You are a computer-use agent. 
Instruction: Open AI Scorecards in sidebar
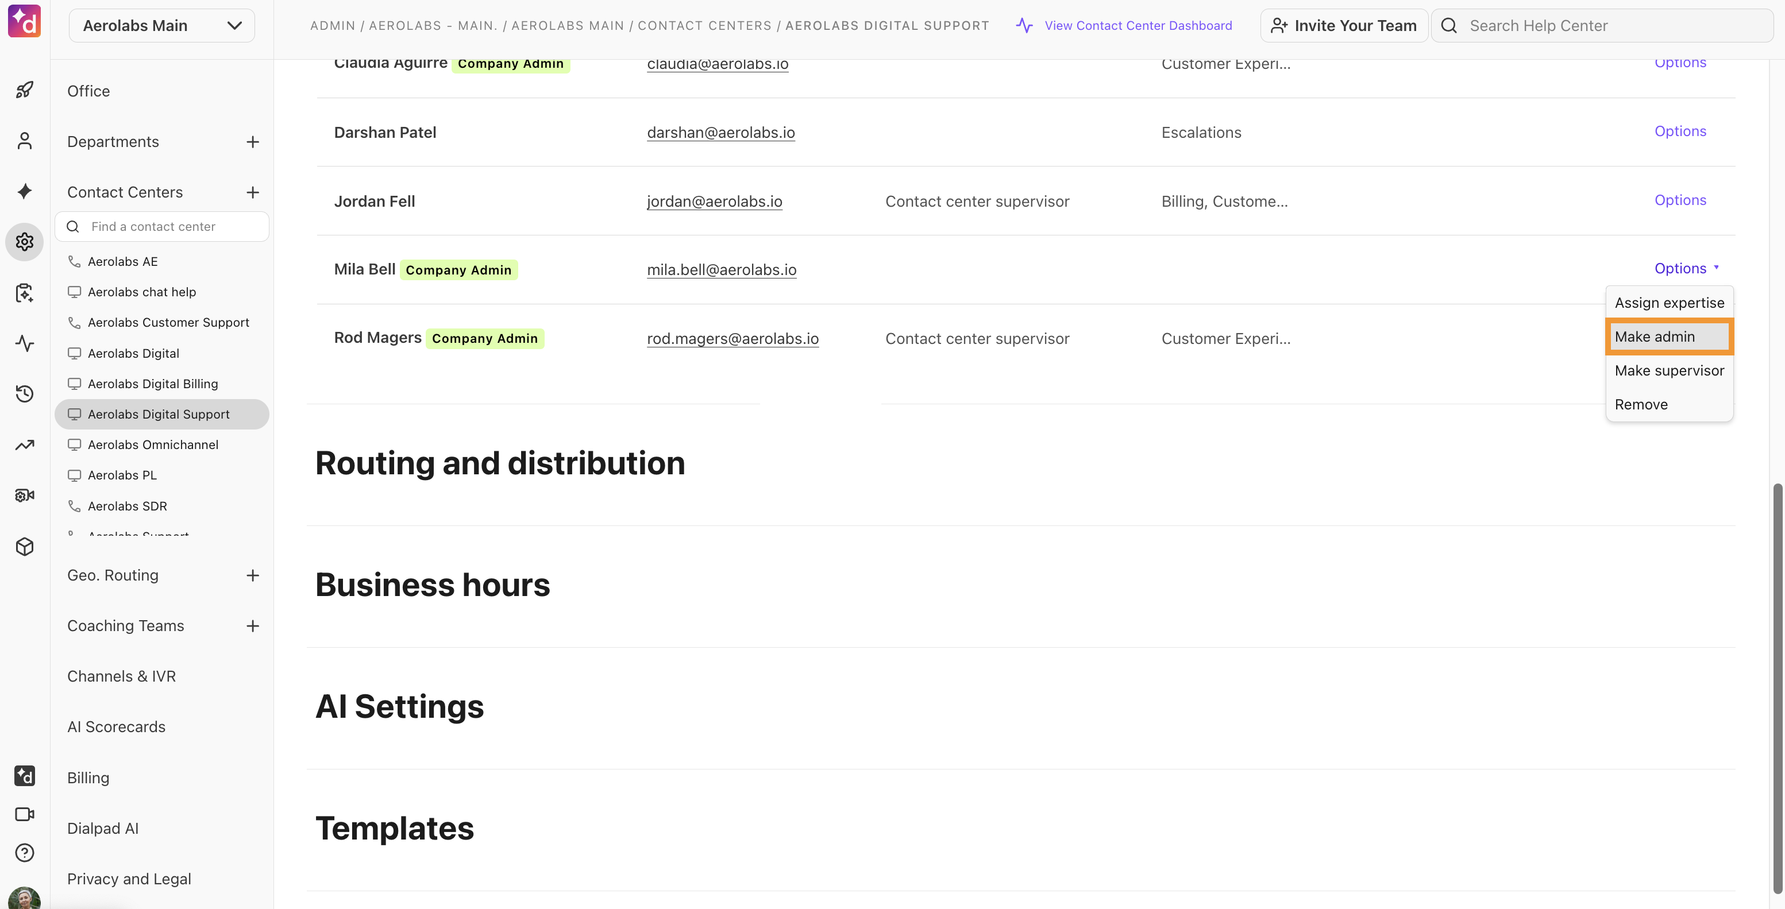click(x=117, y=727)
